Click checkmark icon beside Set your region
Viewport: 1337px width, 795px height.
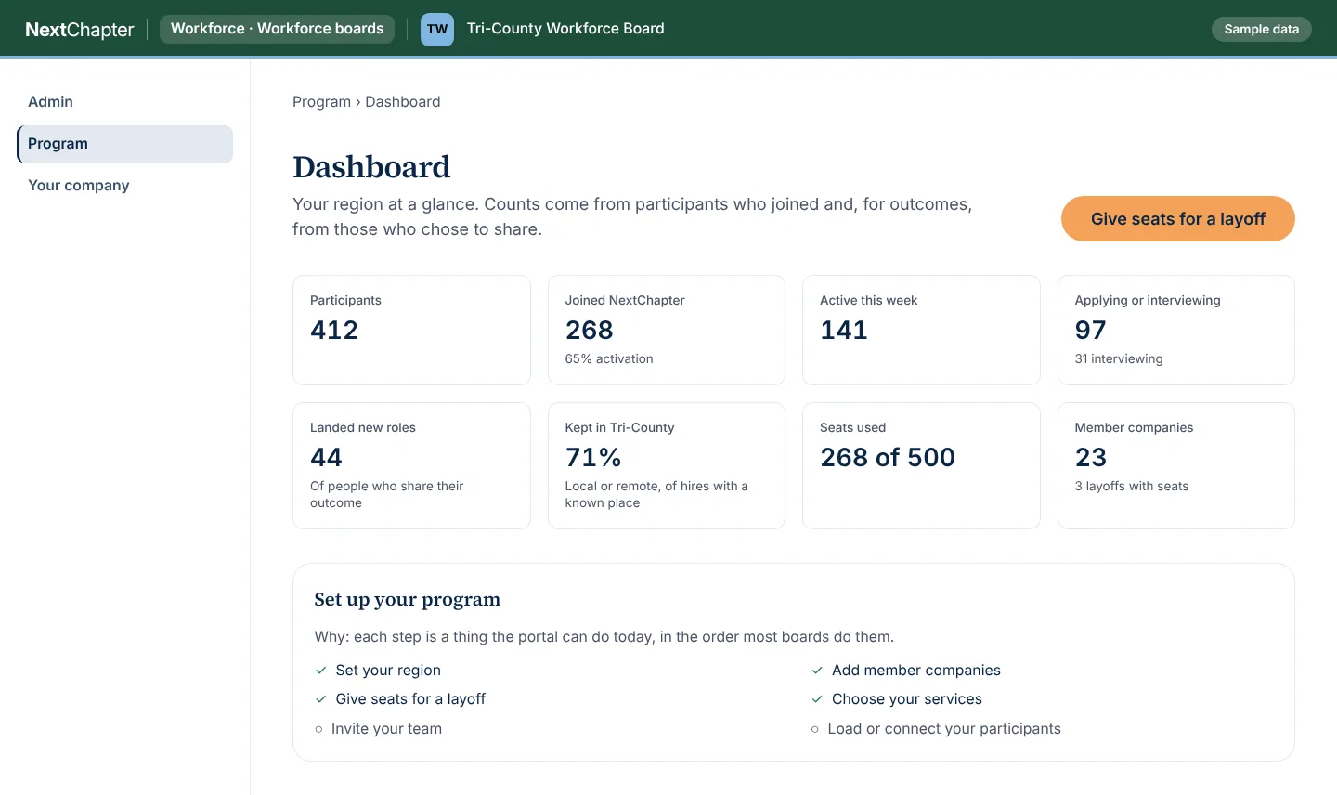[x=320, y=671]
